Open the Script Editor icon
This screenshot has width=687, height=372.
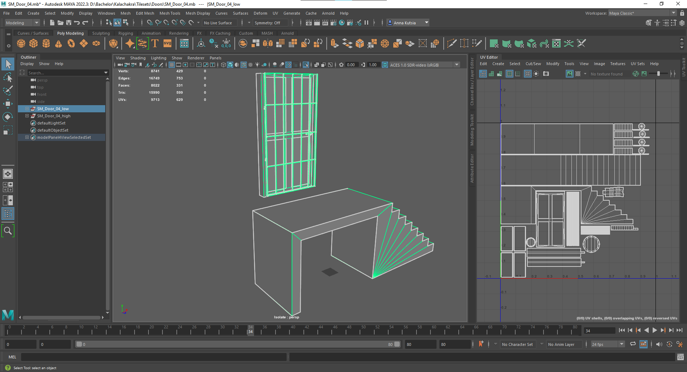pyautogui.click(x=681, y=357)
